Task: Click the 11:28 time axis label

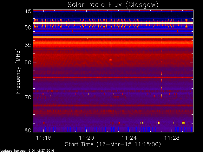Action: click(x=172, y=138)
